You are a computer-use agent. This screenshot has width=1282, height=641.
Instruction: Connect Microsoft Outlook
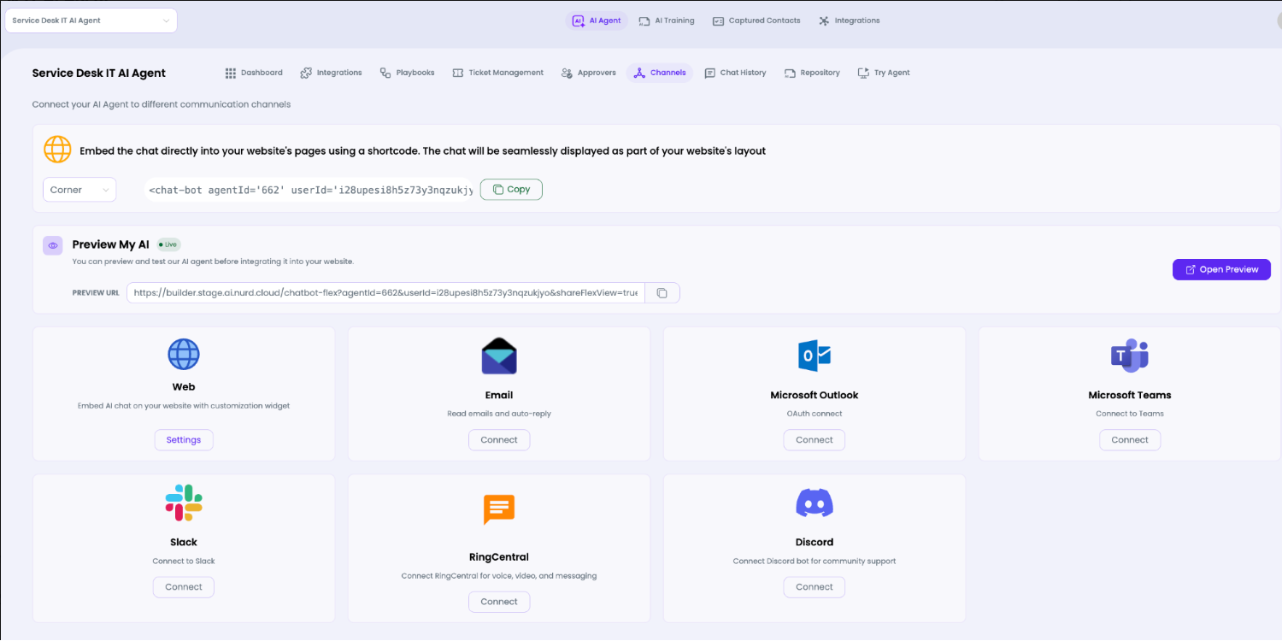[814, 440]
